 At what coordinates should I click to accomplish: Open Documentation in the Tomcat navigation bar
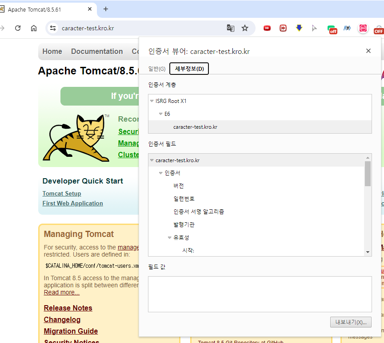(x=97, y=51)
